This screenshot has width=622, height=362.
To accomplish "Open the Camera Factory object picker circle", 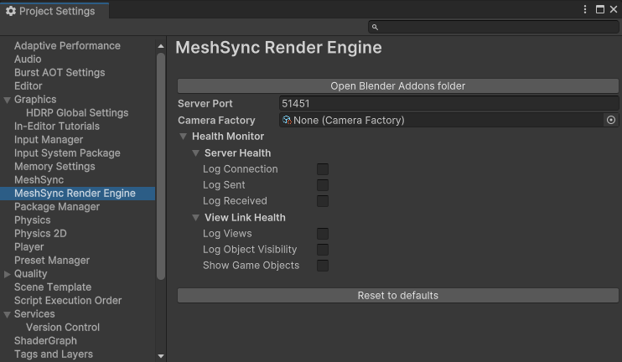I will coord(611,120).
